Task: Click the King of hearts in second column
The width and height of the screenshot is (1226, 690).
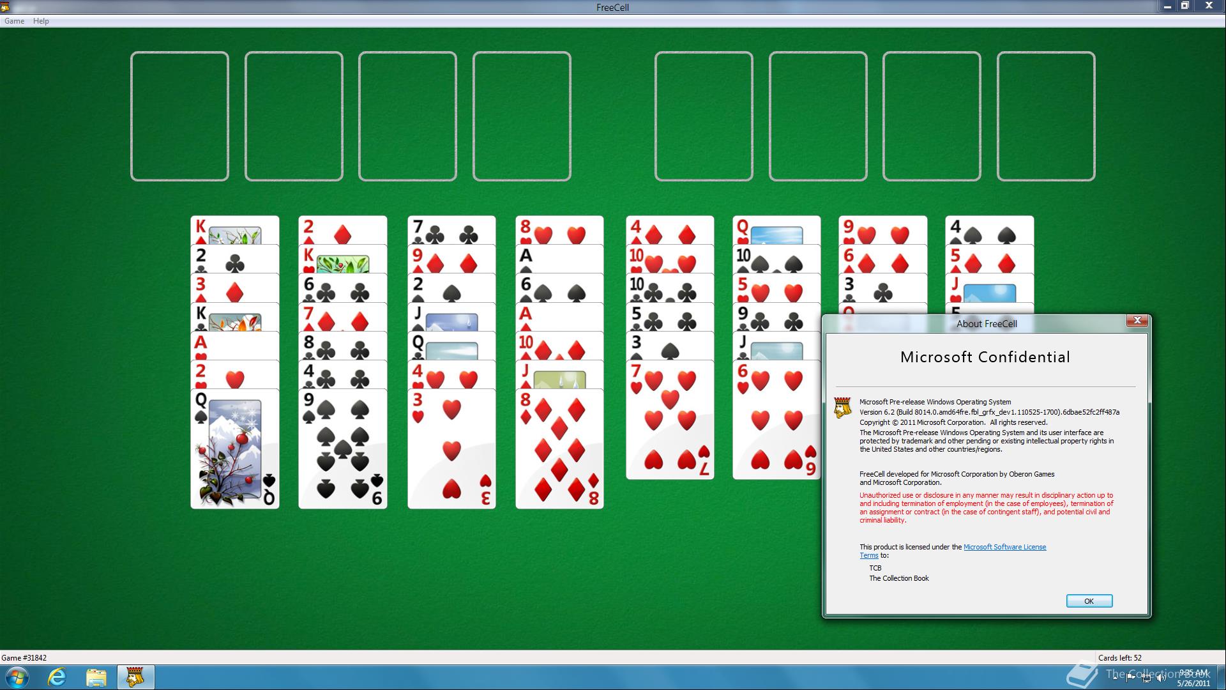Action: 343,259
